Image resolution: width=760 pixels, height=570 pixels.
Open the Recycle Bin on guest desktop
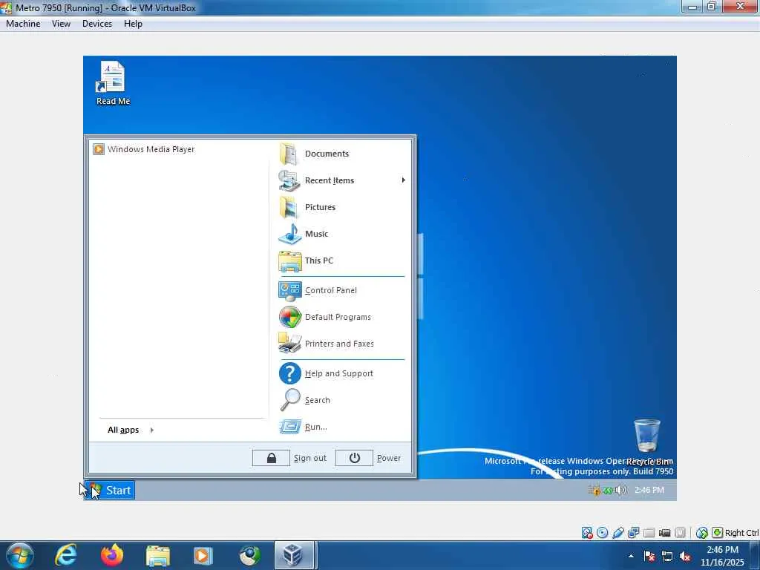point(647,442)
